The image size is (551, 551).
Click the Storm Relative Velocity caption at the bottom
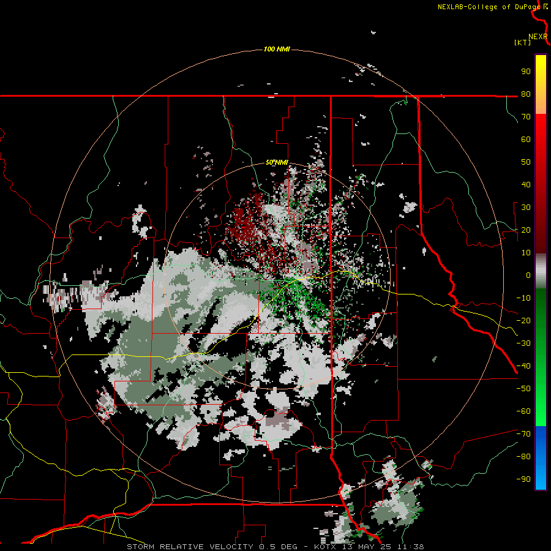275,547
